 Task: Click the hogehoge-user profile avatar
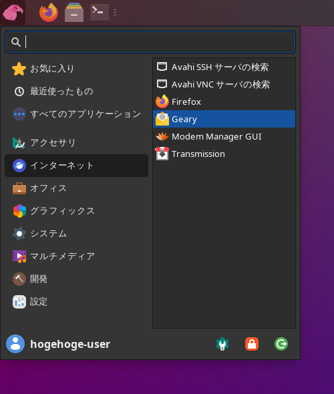point(15,344)
